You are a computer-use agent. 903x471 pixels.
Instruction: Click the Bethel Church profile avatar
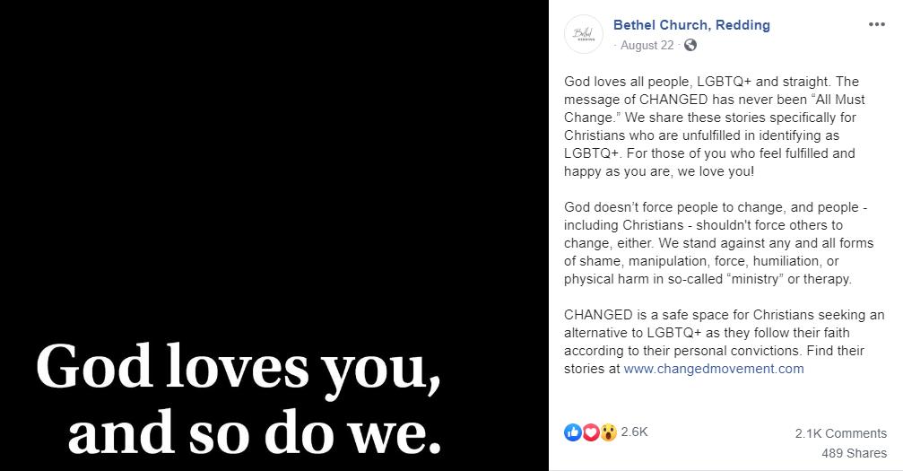point(583,34)
